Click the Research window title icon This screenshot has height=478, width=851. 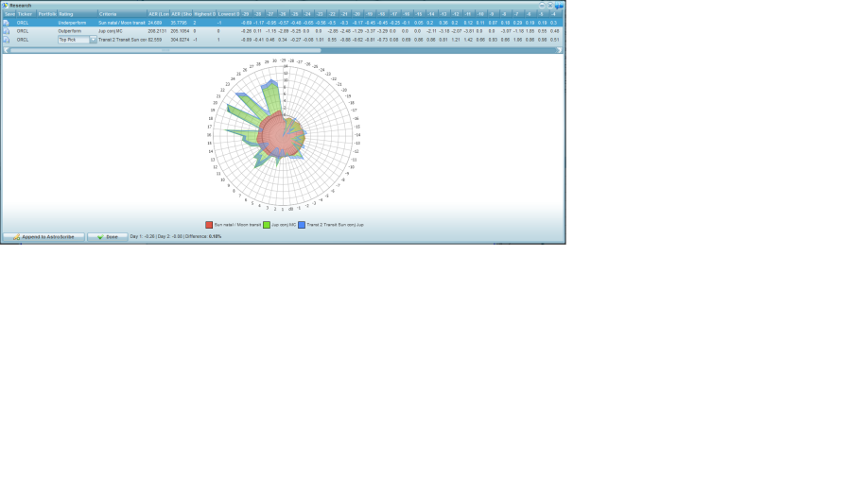(x=5, y=5)
